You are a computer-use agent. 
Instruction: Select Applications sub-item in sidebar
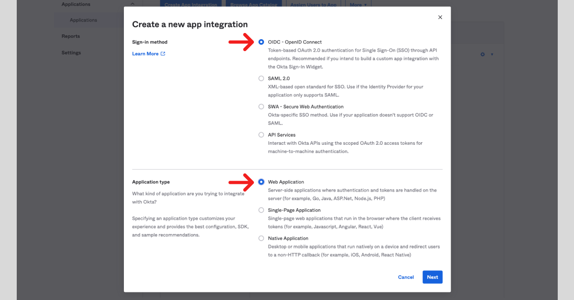83,20
